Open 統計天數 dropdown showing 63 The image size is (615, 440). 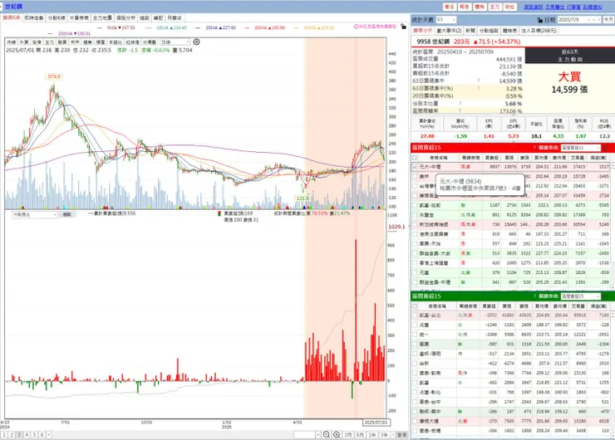[446, 20]
